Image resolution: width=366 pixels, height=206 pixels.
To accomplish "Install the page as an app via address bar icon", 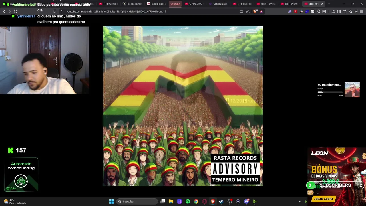I will (242, 11).
